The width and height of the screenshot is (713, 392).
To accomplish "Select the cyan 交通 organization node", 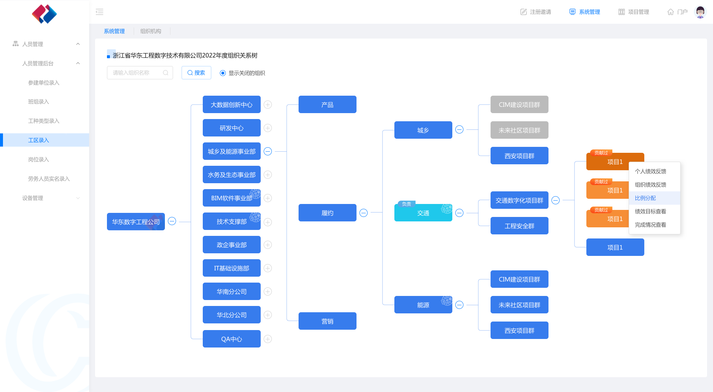I will 423,213.
